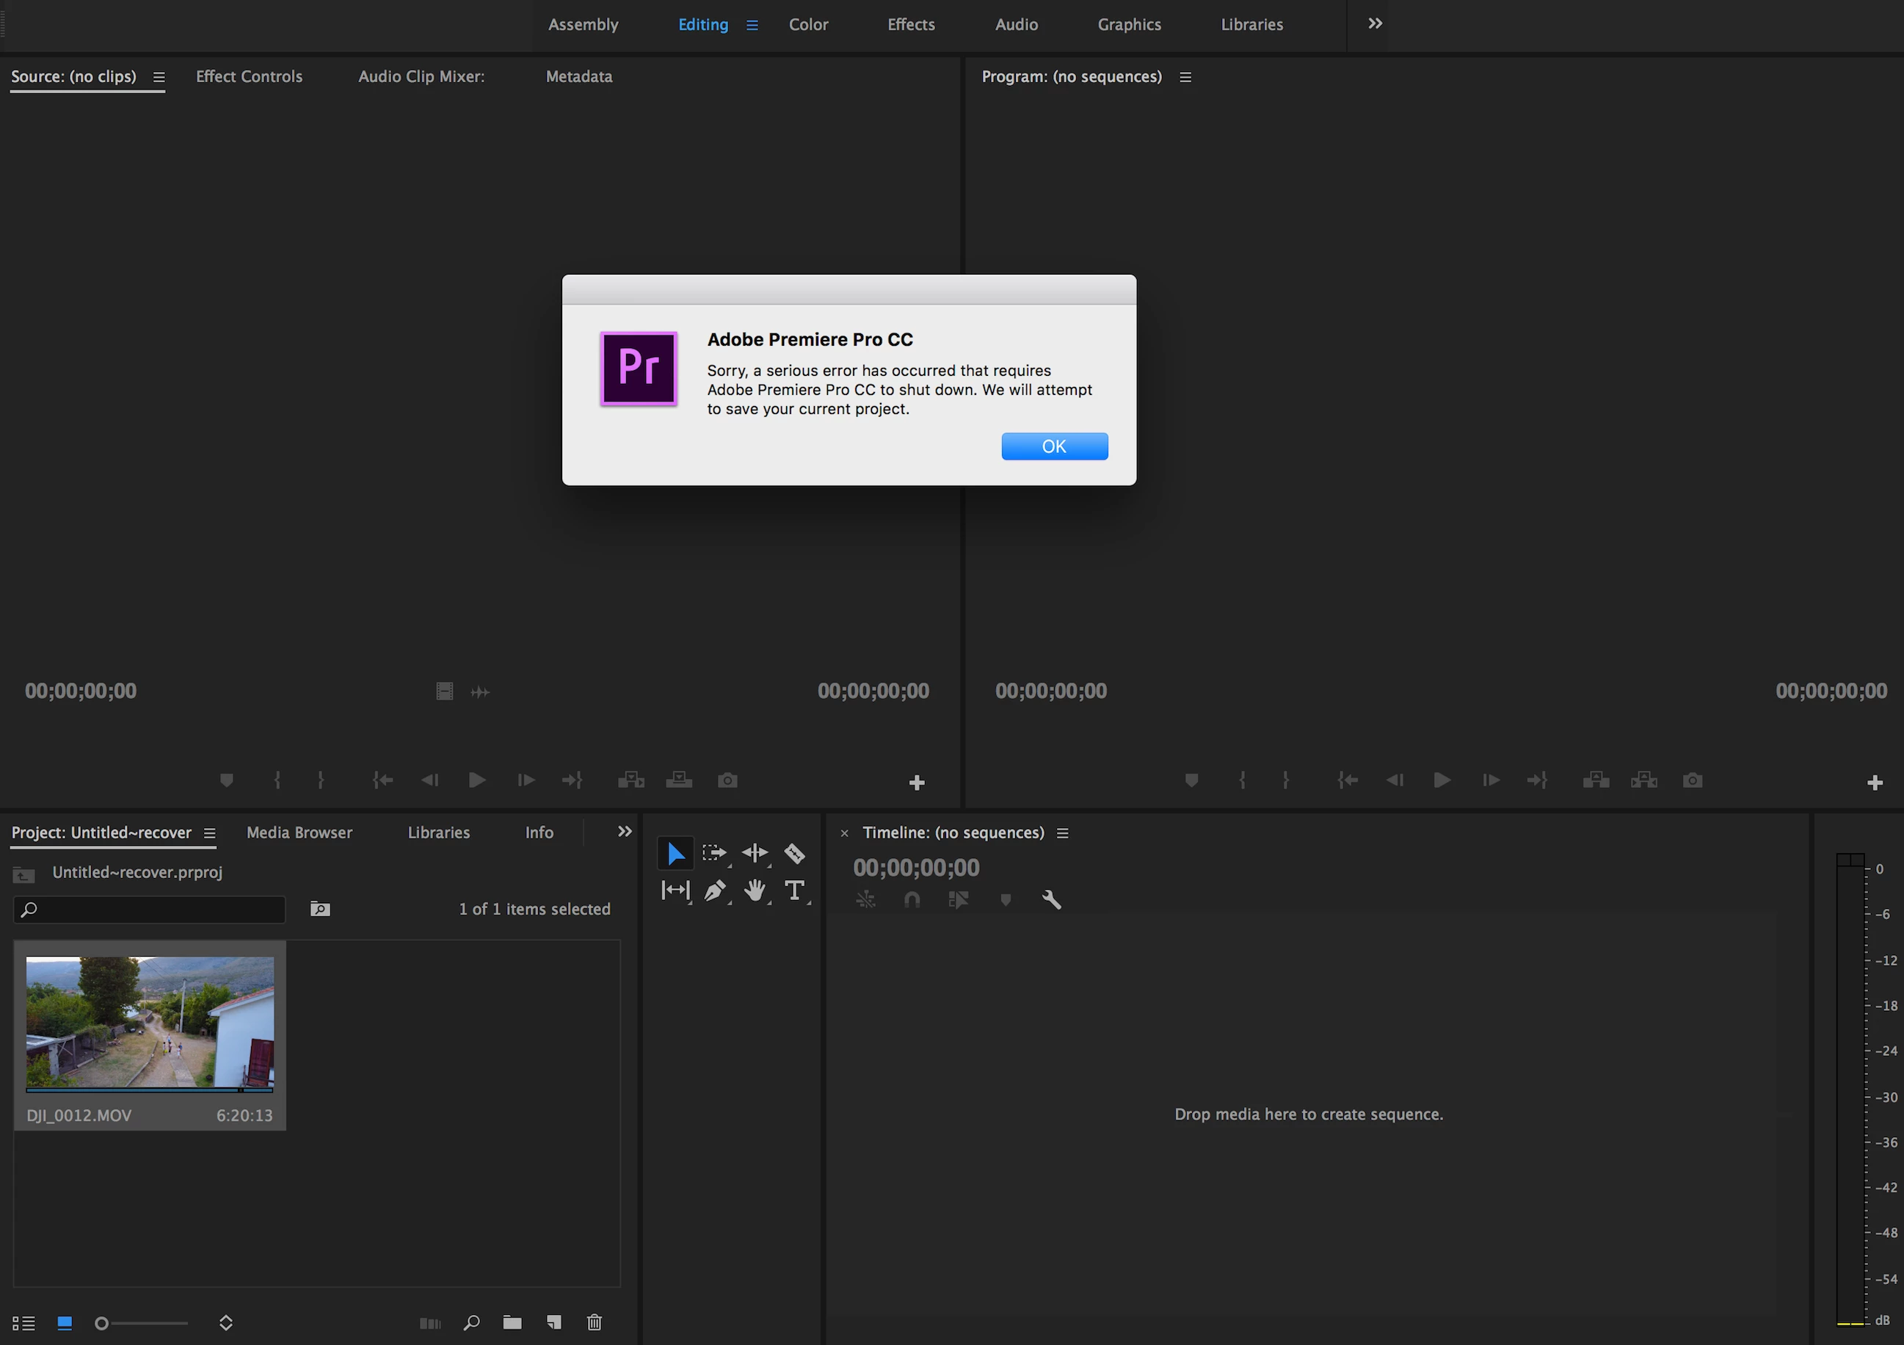Select the Razor tool

point(793,852)
